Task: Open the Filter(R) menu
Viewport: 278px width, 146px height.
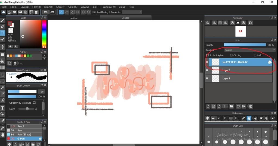Action: (x=36, y=7)
